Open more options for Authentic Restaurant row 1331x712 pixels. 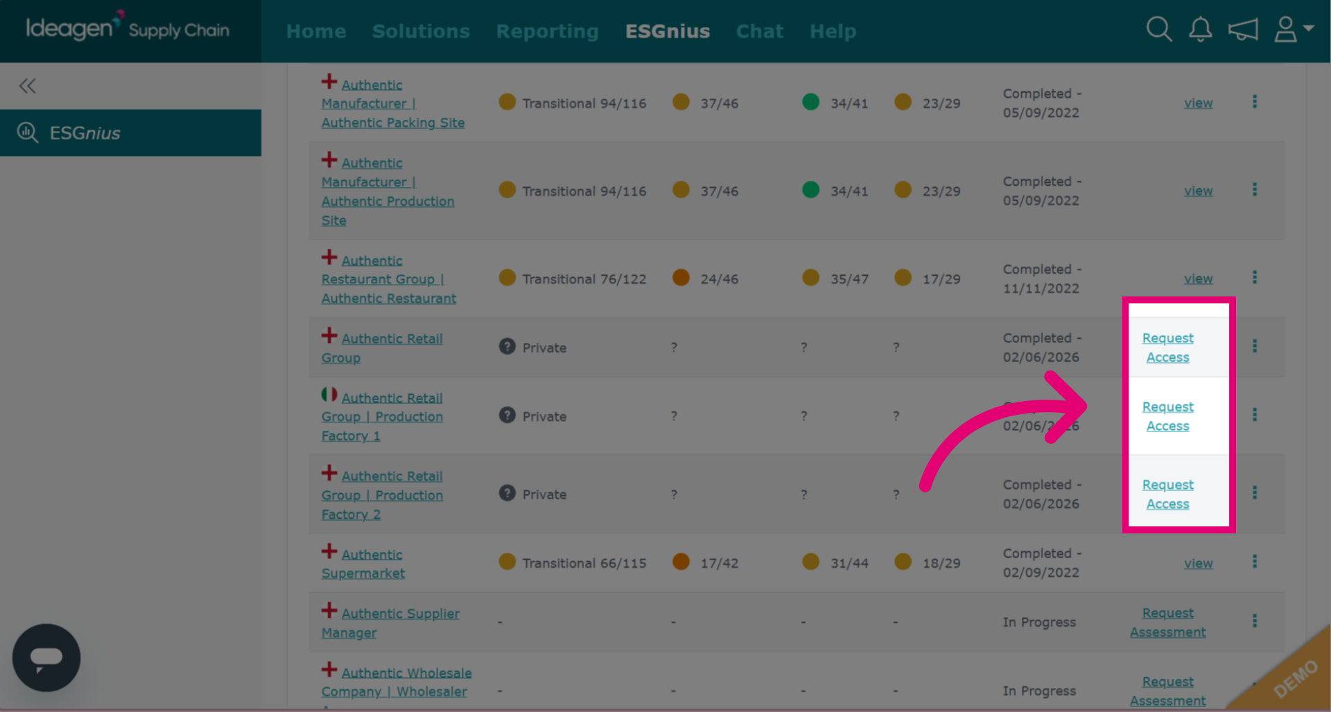tap(1254, 278)
